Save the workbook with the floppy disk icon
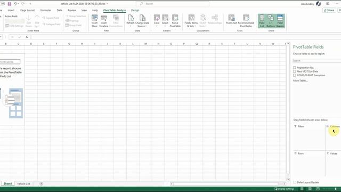This screenshot has height=192, width=341. pos(10,4)
